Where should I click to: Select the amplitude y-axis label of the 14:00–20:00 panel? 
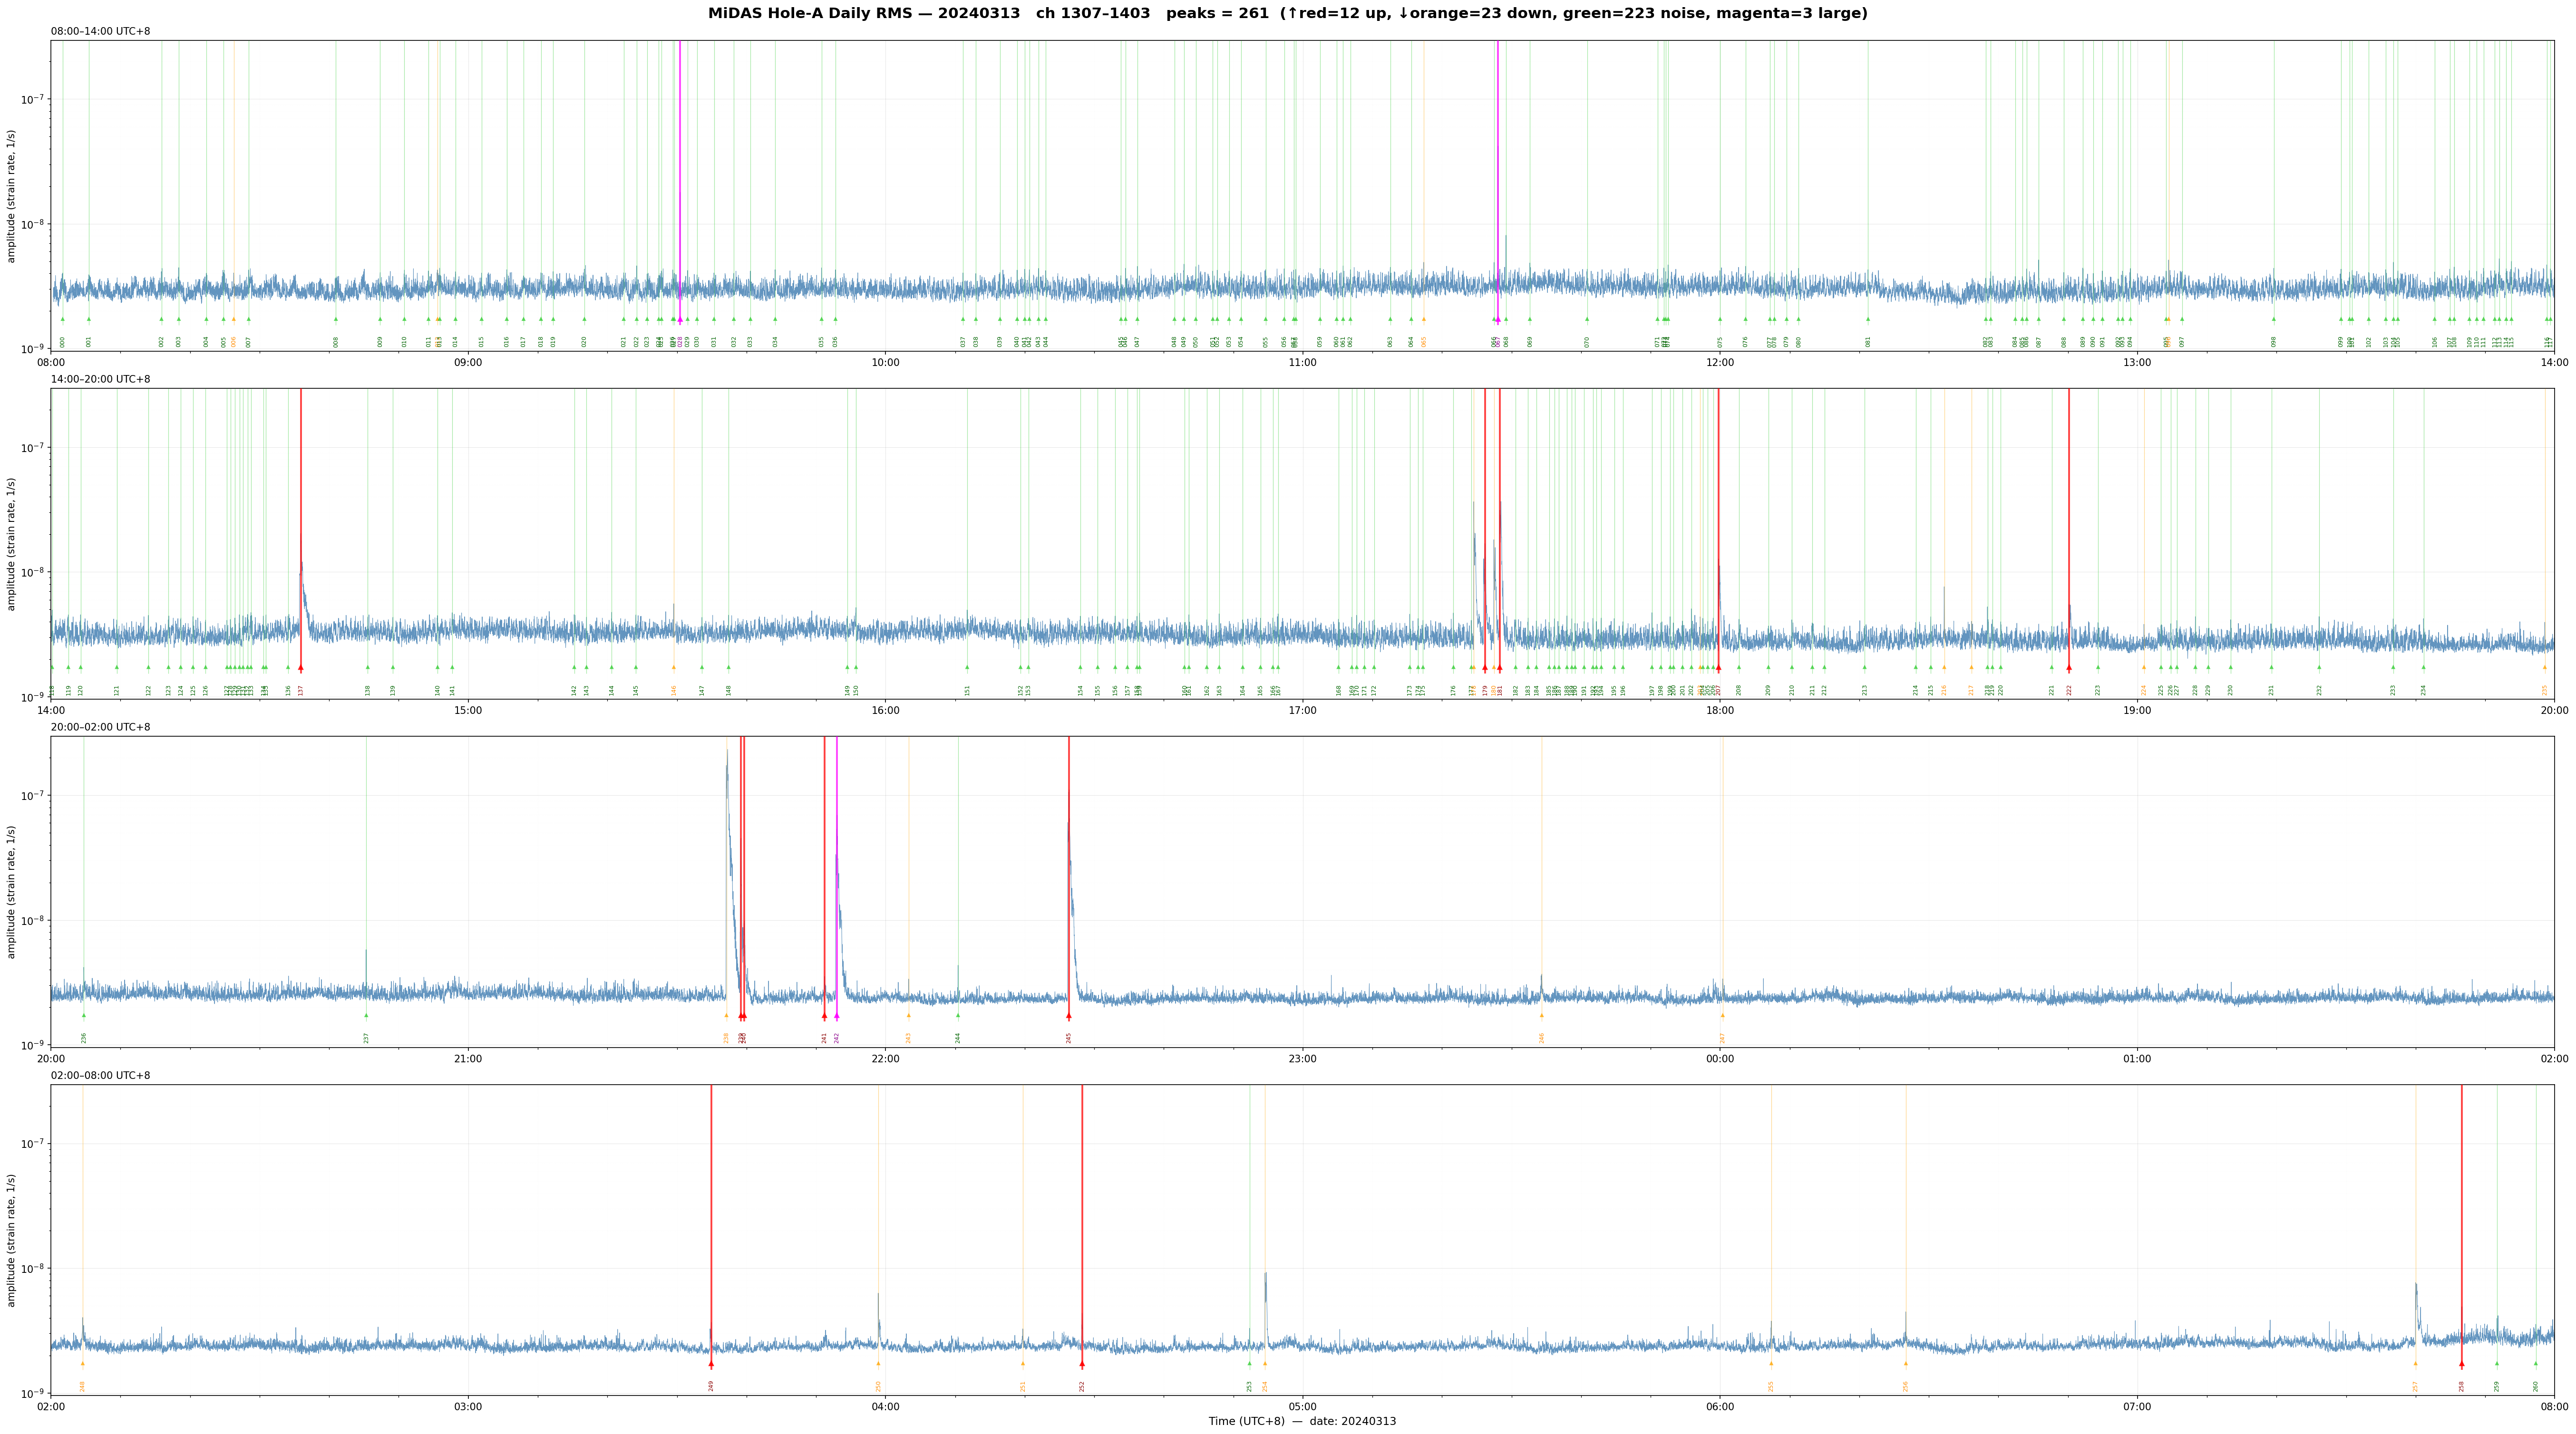click(12, 544)
